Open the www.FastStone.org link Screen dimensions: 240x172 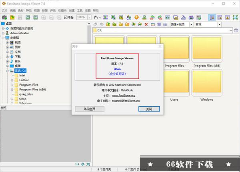tap(124, 96)
